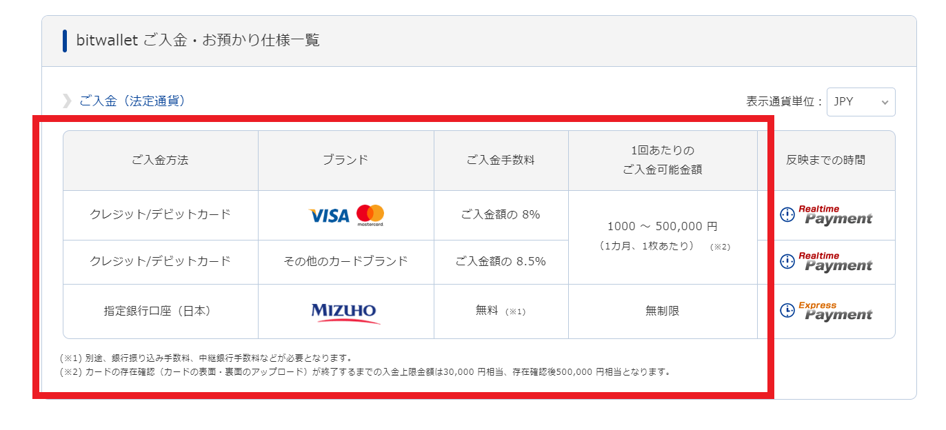This screenshot has height=430, width=946.
Task: Click the chevron before ご入金（法定通貨）
Action: (67, 101)
